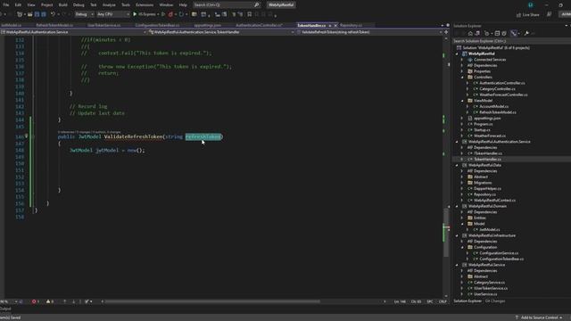The width and height of the screenshot is (571, 321).
Task: Select the WebApiRestful.Domain project node
Action: (487, 206)
